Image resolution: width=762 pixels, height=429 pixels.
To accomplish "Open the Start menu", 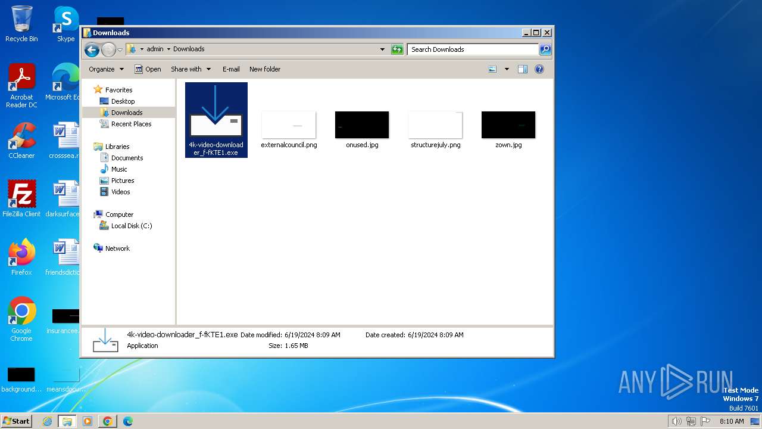I will [17, 421].
